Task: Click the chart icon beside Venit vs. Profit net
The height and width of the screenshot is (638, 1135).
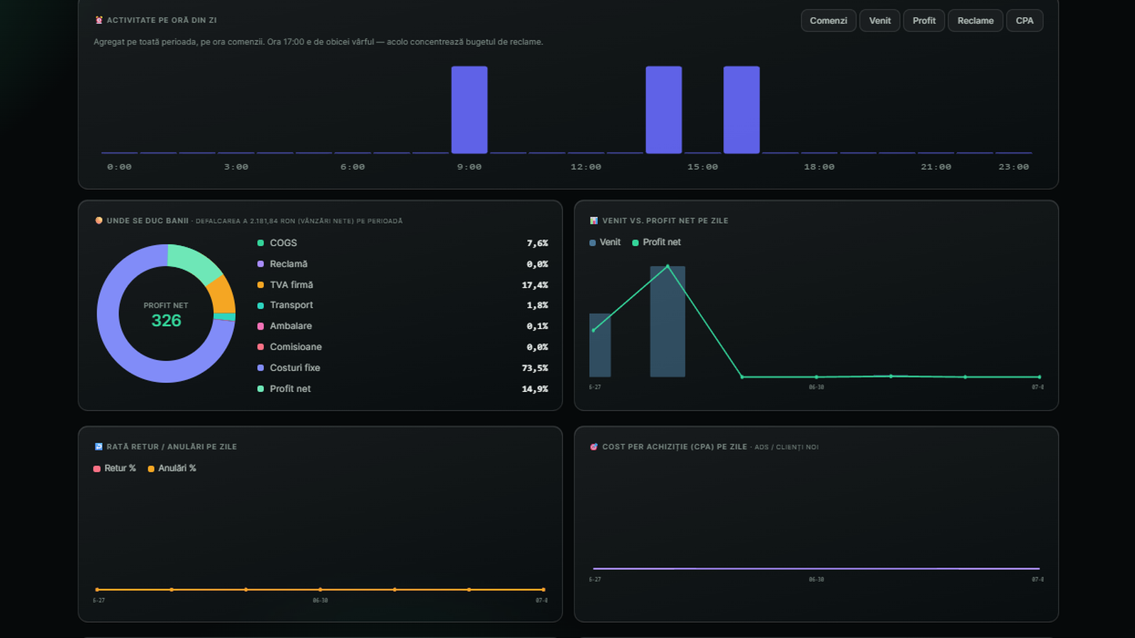Action: pos(594,220)
